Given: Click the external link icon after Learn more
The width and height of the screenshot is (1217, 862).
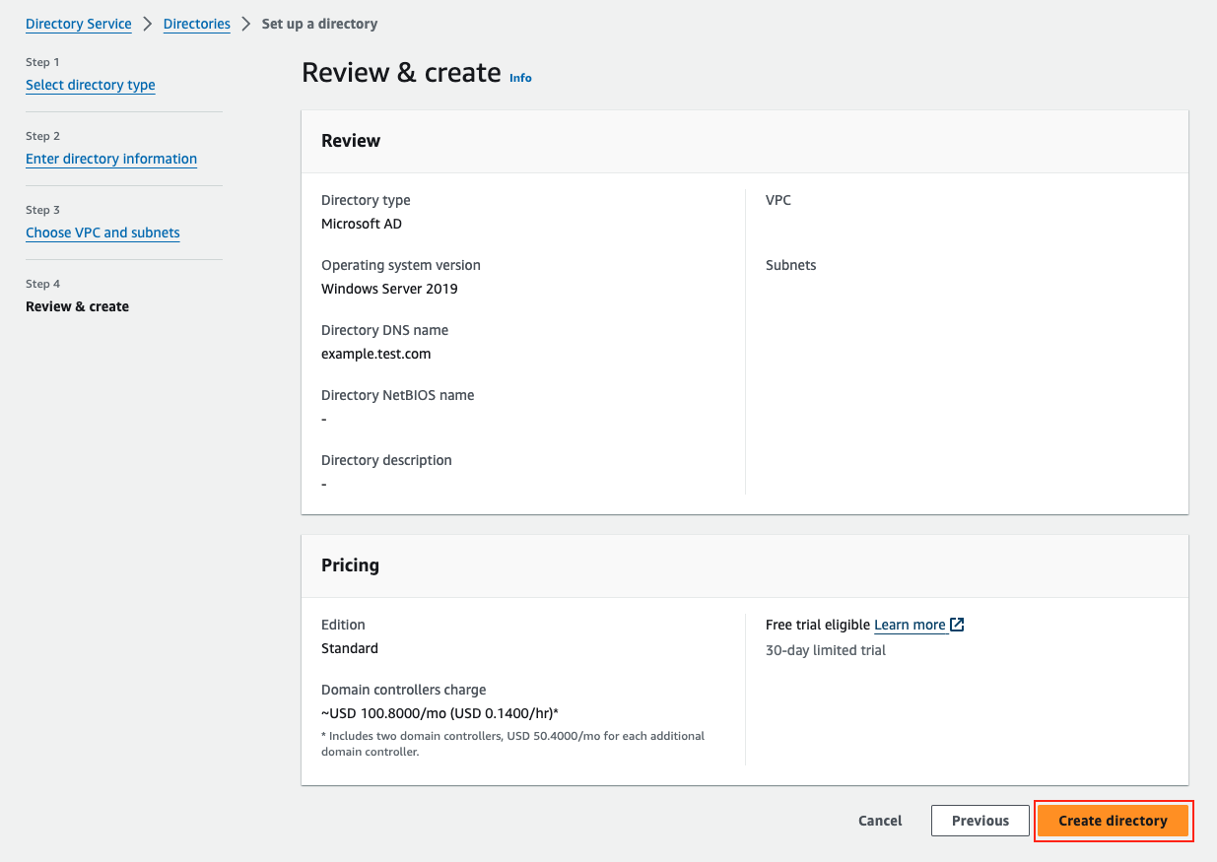Looking at the screenshot, I should [x=957, y=625].
